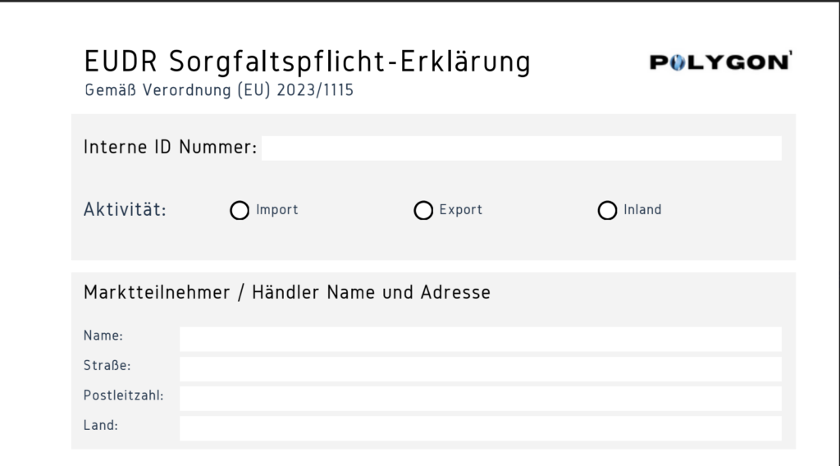This screenshot has width=840, height=466.
Task: Click the Inland option label text
Action: [x=642, y=210]
